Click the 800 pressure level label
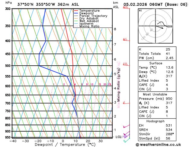Viewport: 190px width, 147px height. 8,118
